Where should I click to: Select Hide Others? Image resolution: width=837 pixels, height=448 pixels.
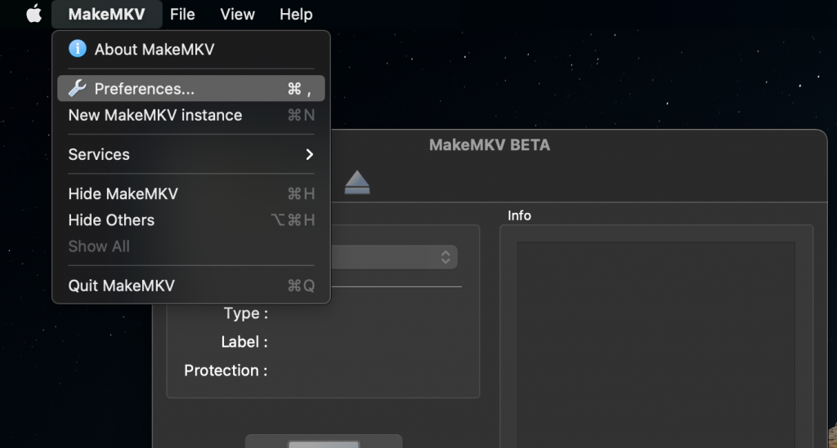191,220
